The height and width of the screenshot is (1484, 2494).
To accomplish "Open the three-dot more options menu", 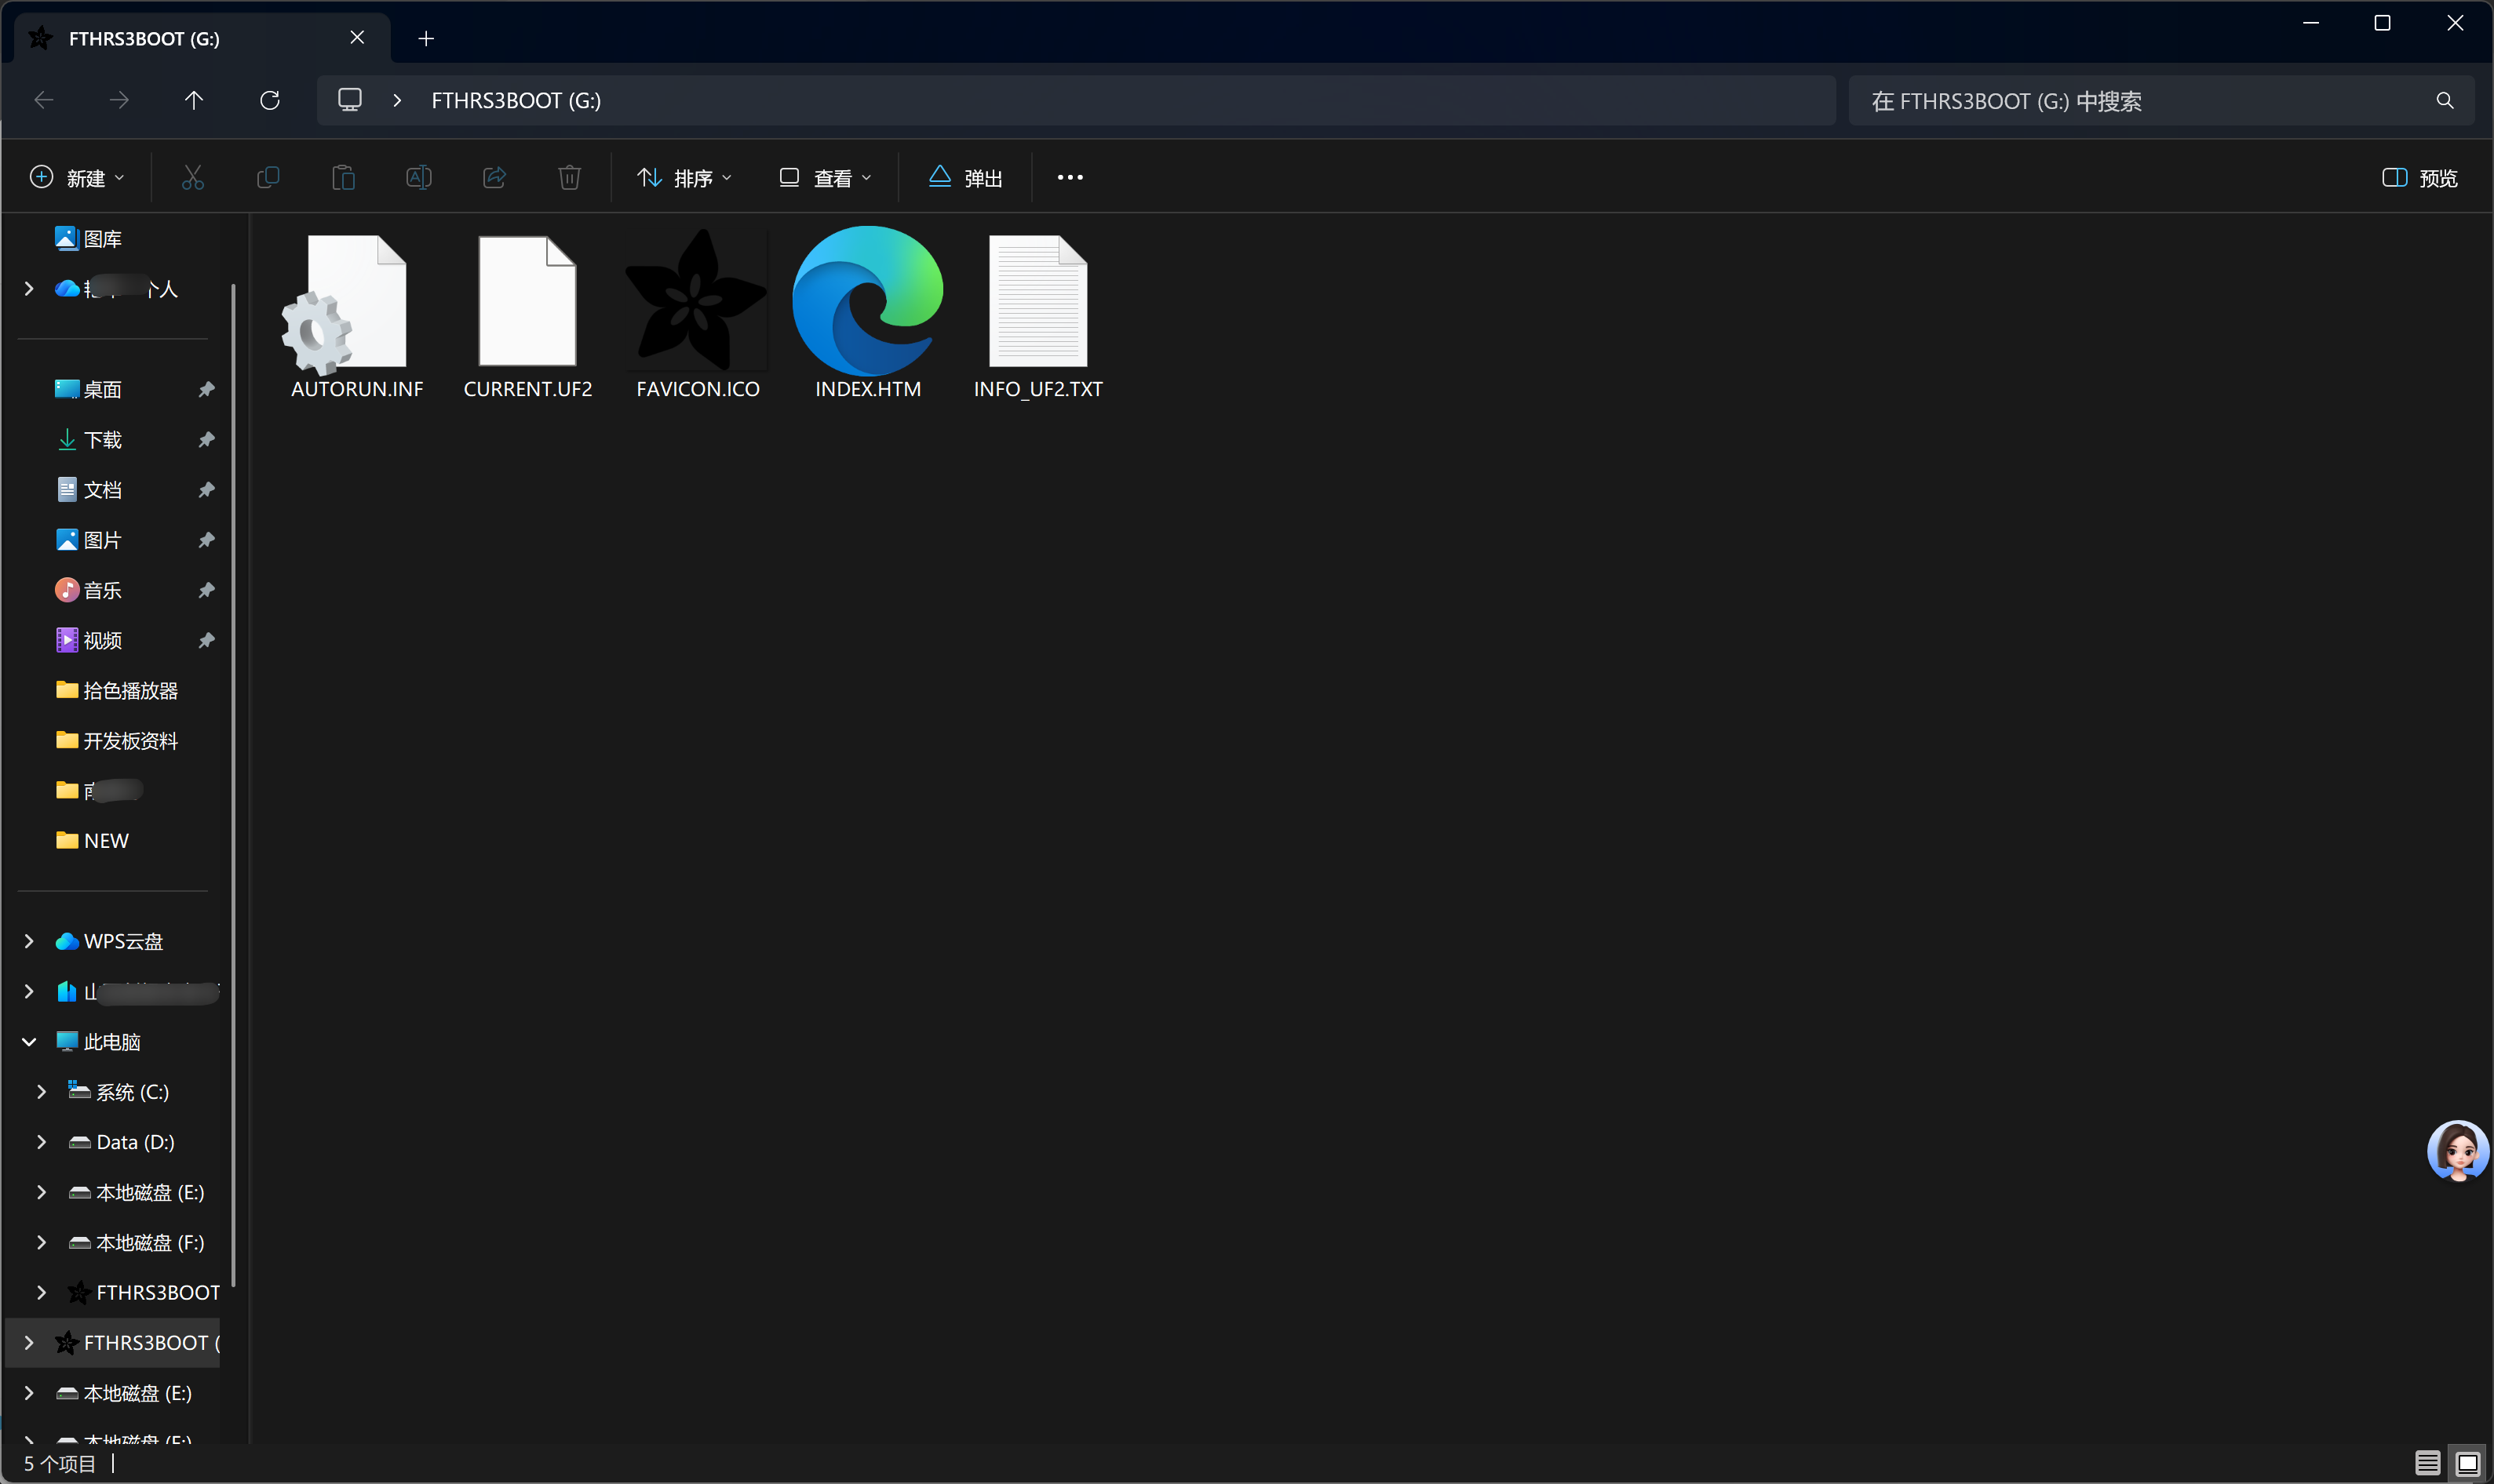I will (x=1070, y=178).
